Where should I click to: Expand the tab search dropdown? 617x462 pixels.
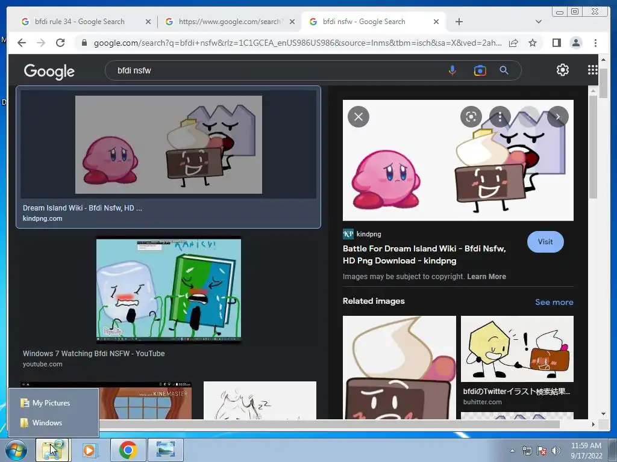tap(539, 22)
